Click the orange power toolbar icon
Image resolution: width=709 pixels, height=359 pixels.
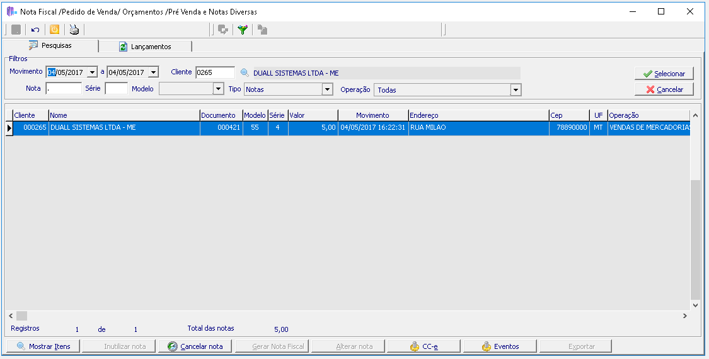pyautogui.click(x=54, y=30)
